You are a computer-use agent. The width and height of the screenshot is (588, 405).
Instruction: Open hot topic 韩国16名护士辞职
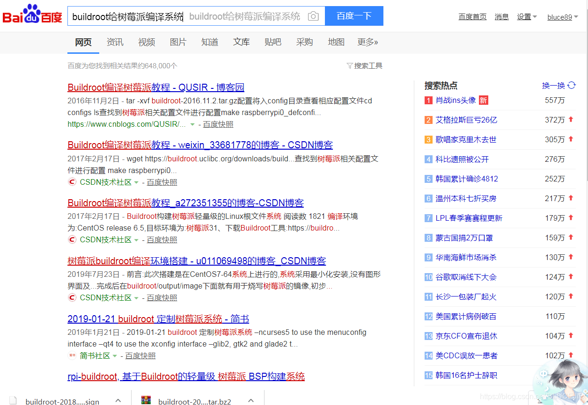[466, 376]
